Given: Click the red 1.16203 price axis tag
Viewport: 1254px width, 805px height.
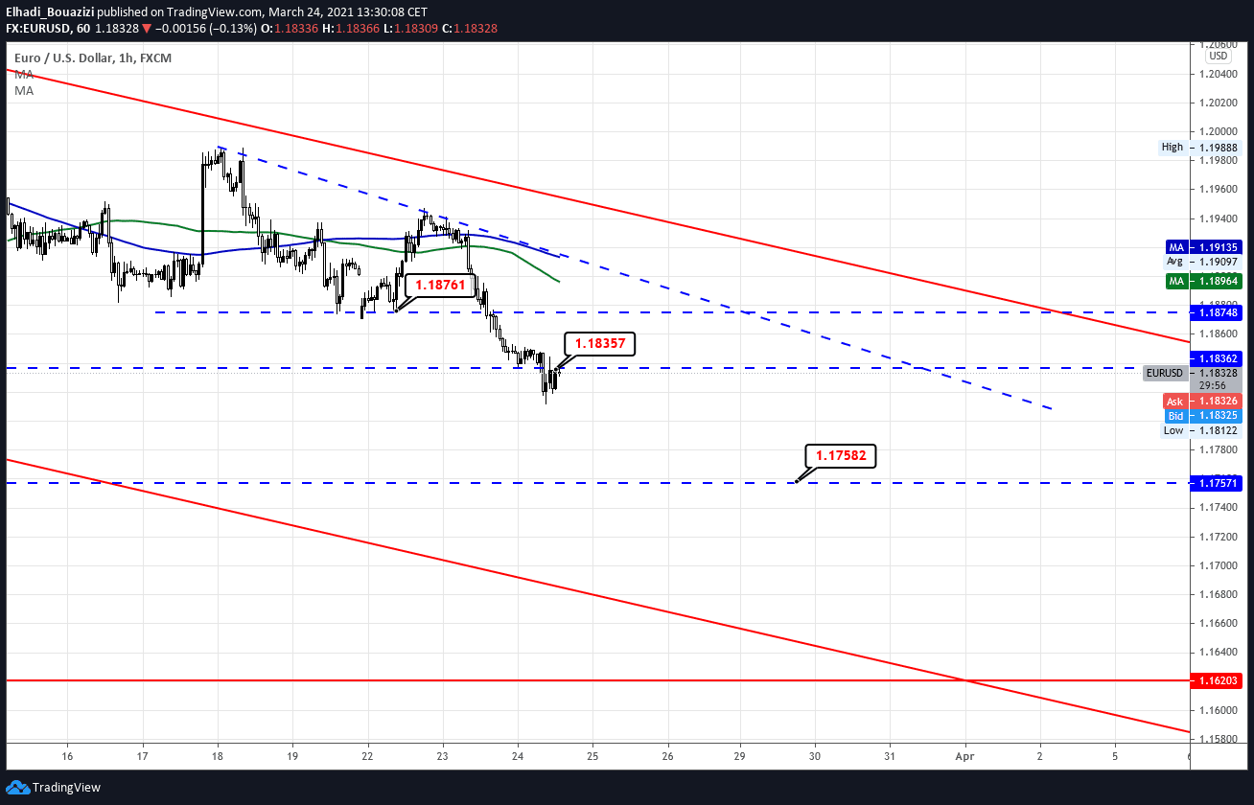Looking at the screenshot, I should click(x=1216, y=680).
